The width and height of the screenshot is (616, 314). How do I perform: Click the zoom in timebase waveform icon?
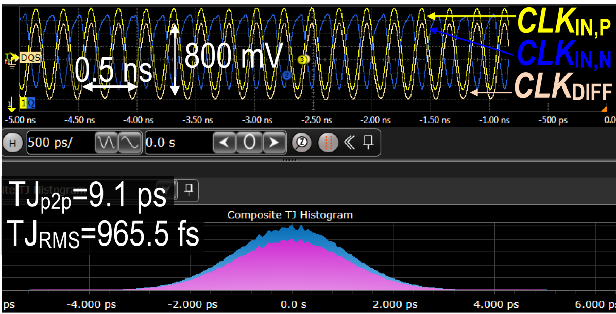click(129, 143)
